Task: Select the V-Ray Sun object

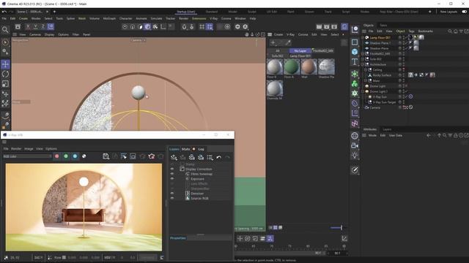Action: pos(380,97)
